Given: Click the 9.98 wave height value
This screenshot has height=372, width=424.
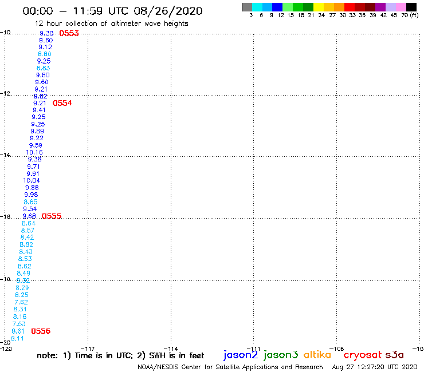Looking at the screenshot, I should click(x=31, y=195).
